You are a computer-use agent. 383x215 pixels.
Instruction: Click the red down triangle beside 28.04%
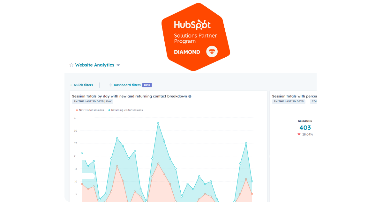coord(299,134)
